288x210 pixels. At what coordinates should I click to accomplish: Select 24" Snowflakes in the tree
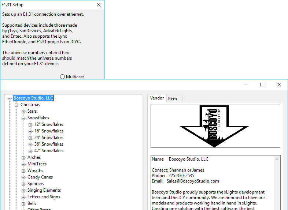click(49, 138)
